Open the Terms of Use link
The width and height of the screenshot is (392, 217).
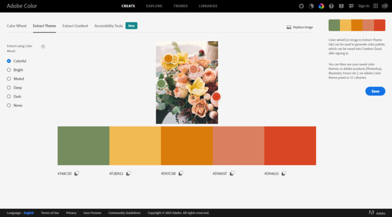[x=50, y=213]
